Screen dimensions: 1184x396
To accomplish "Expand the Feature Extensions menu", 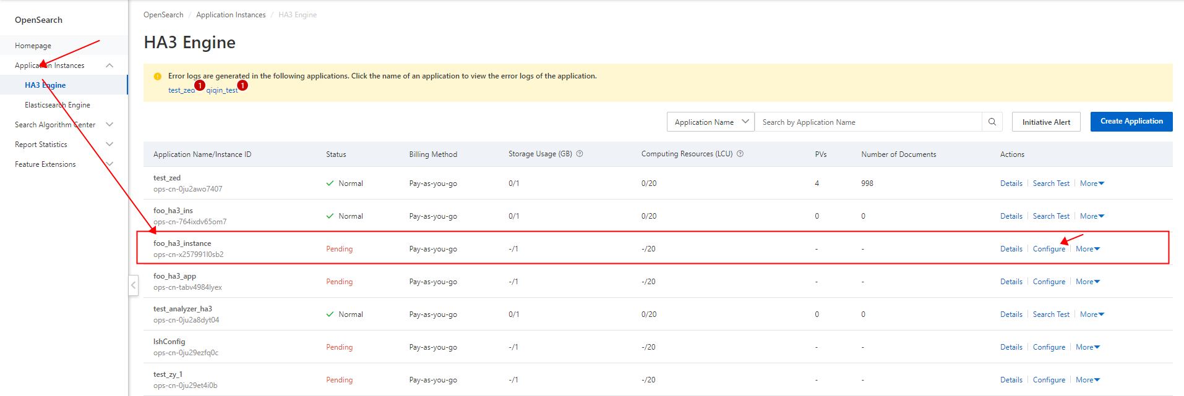I will 109,164.
